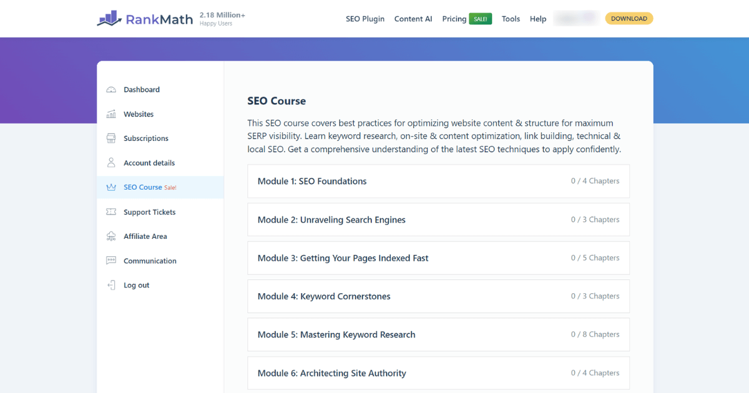This screenshot has height=393, width=749.
Task: Click the 'SEO Course' page heading
Action: 277,101
